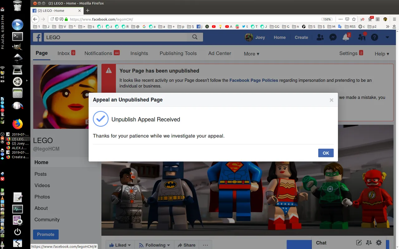Reset the 150% zoom level indicator
Viewport: 399px width, 249px height.
coord(327,19)
